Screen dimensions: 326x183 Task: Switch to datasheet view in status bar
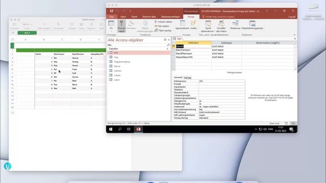tap(286, 123)
